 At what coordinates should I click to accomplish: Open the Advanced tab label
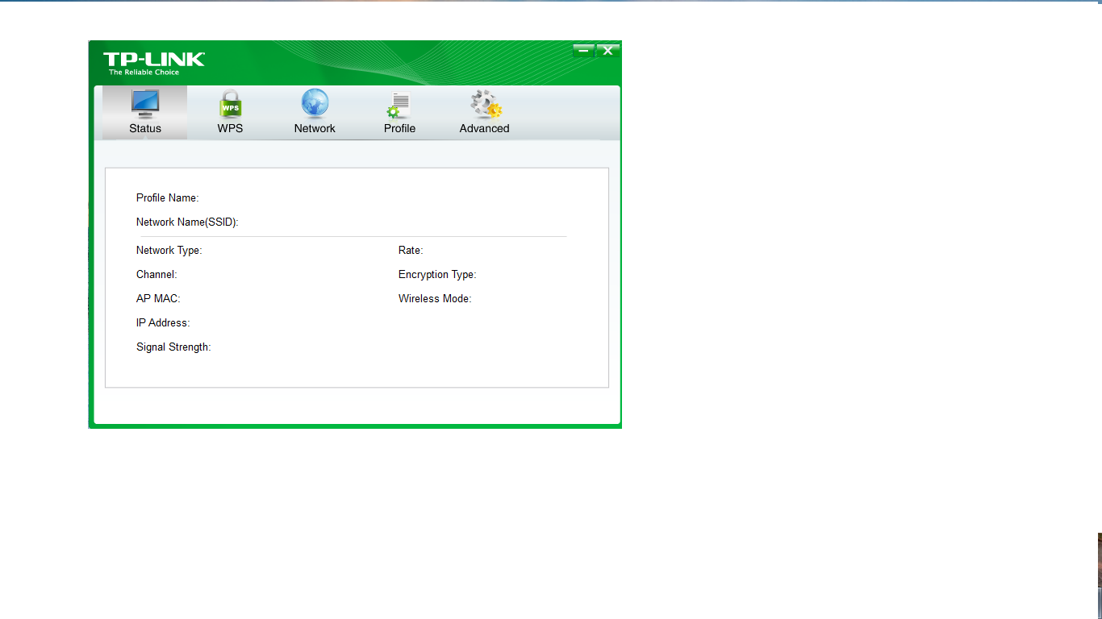[x=484, y=128]
